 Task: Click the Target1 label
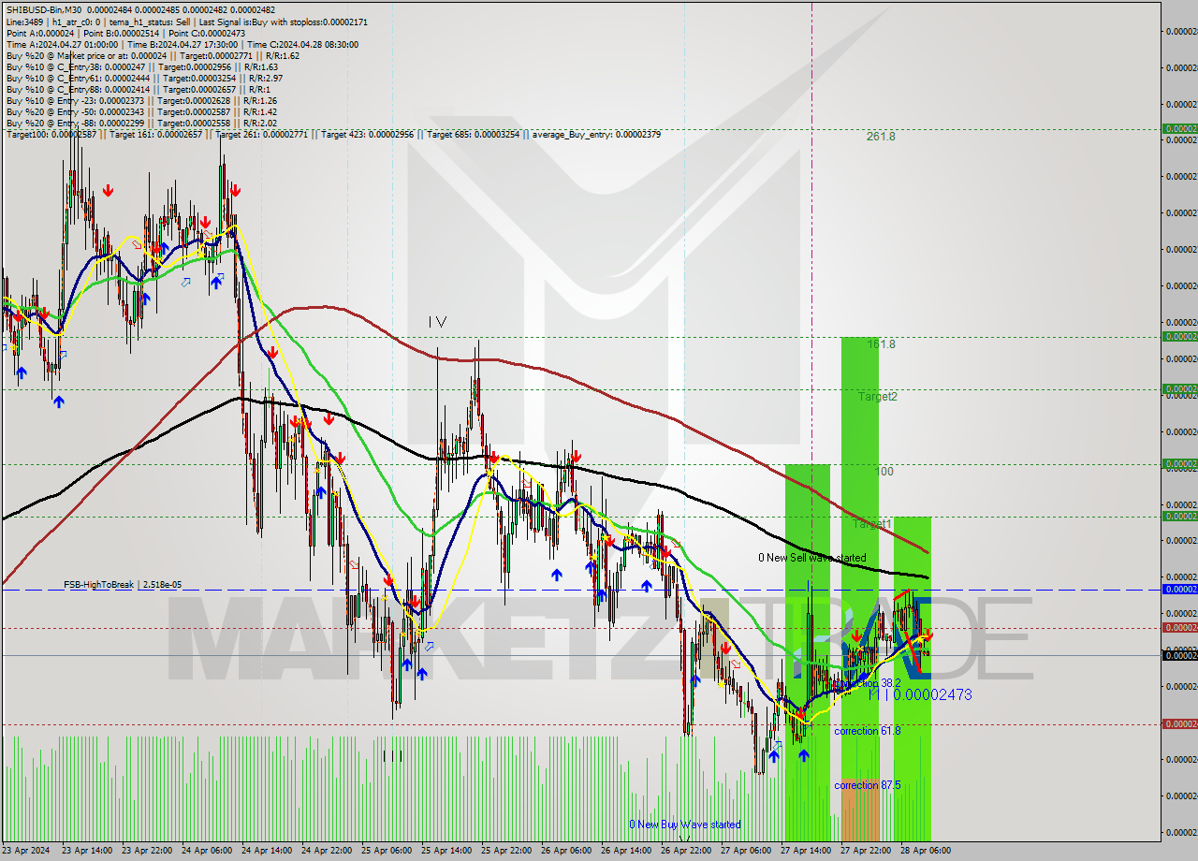[871, 524]
